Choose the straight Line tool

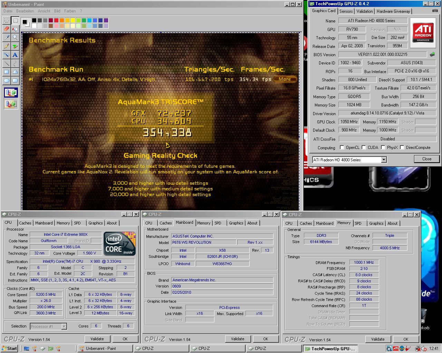coord(6,63)
